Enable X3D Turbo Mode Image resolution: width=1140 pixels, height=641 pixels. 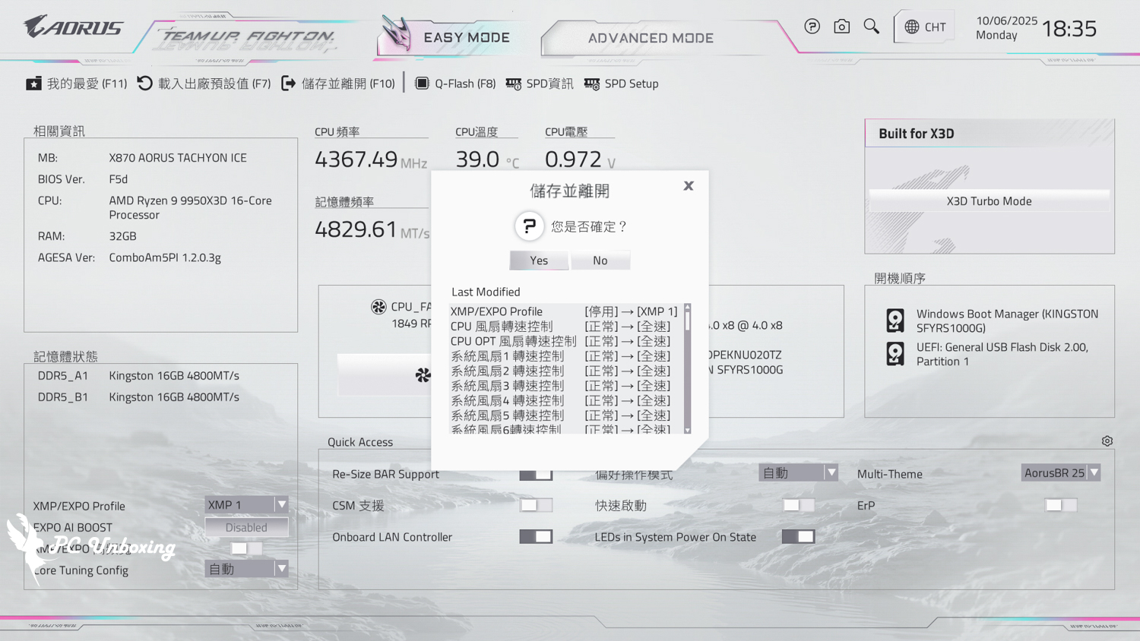click(989, 201)
